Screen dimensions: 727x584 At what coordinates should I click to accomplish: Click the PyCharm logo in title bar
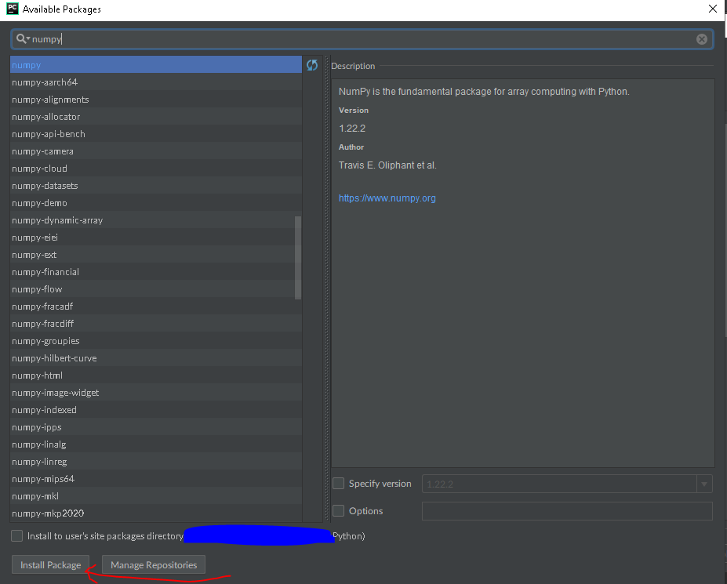[12, 9]
